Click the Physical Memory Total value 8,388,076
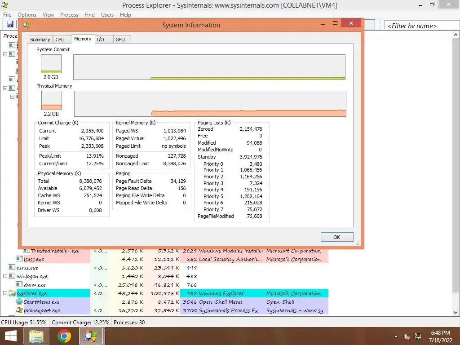 (x=90, y=181)
